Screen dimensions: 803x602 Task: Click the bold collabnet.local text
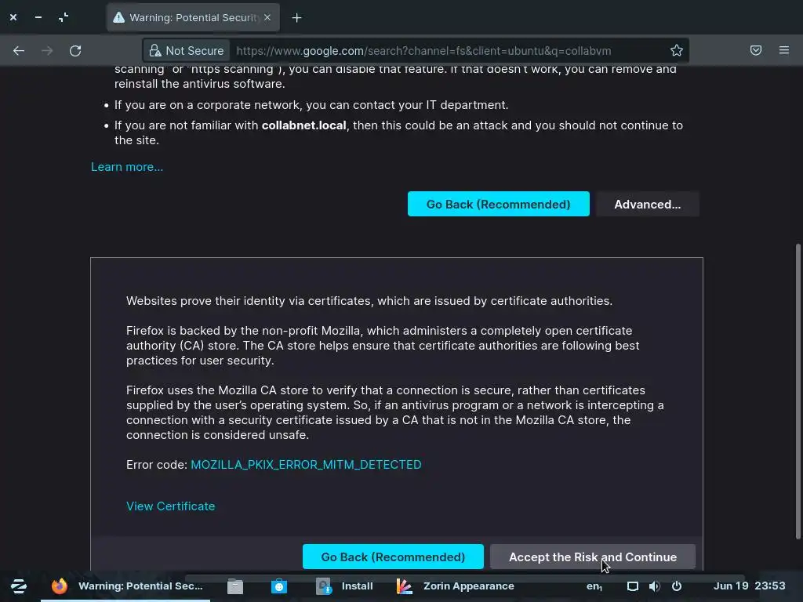coord(303,125)
